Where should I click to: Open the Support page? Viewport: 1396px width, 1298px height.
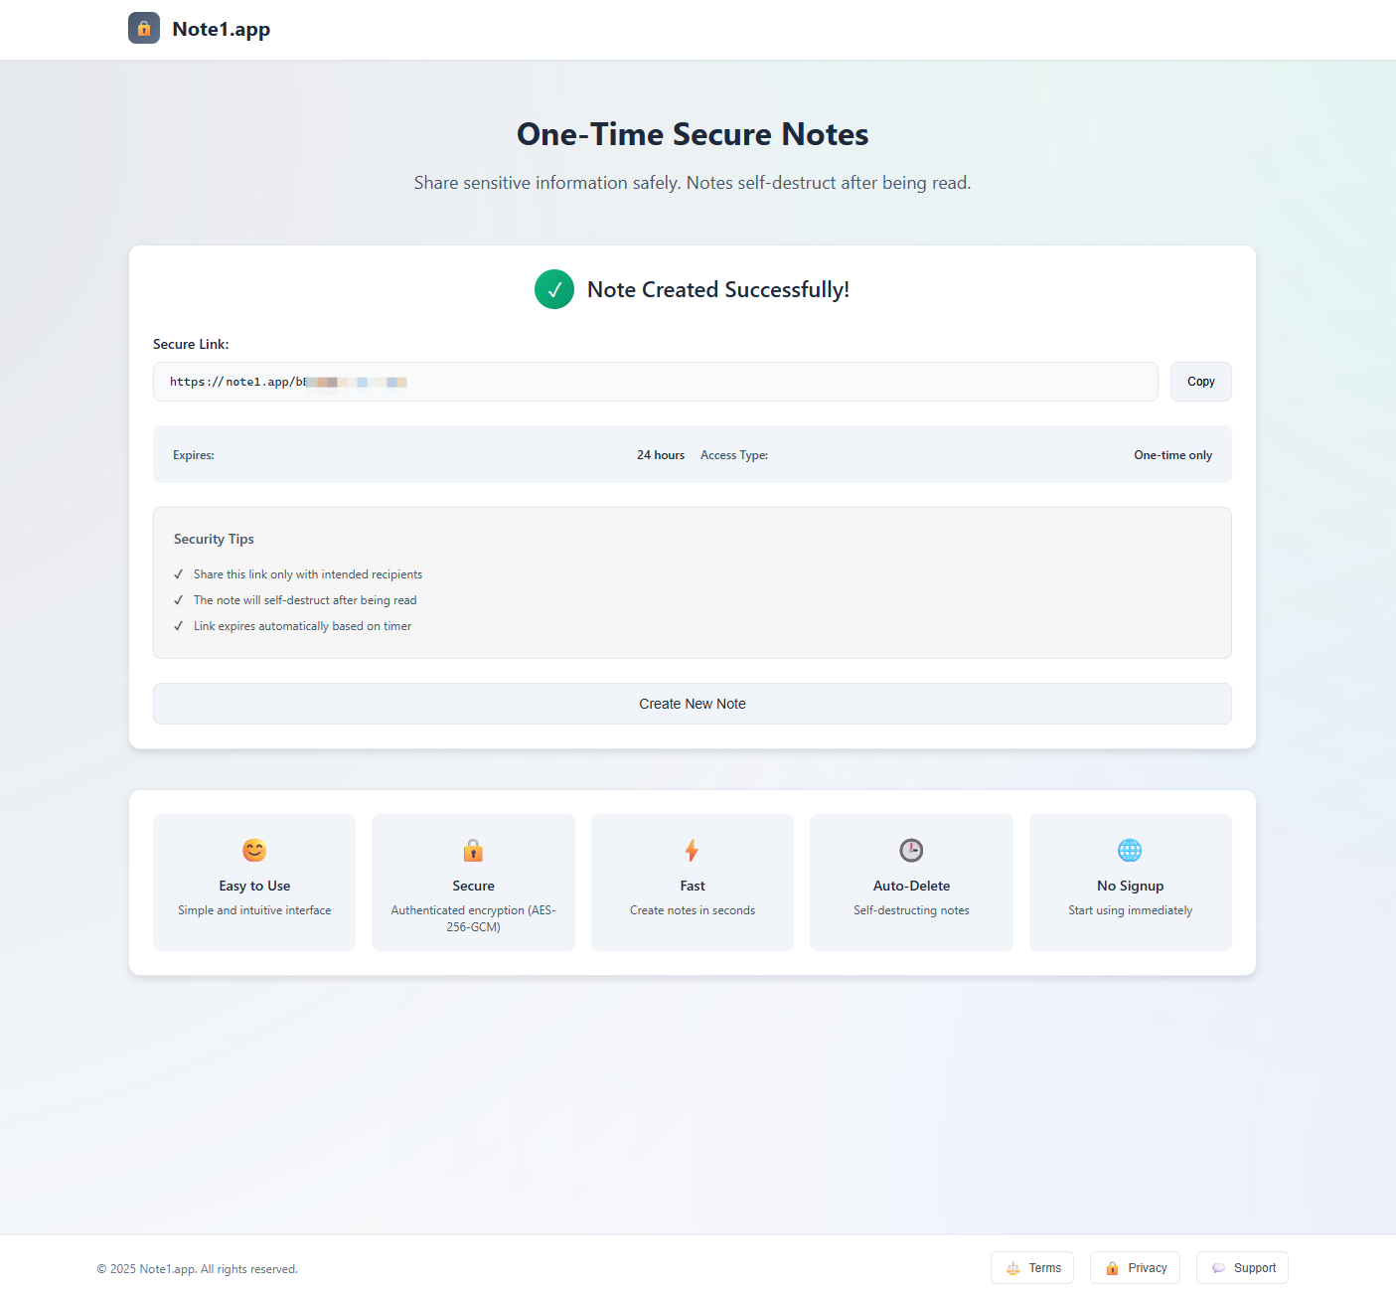[x=1242, y=1268]
